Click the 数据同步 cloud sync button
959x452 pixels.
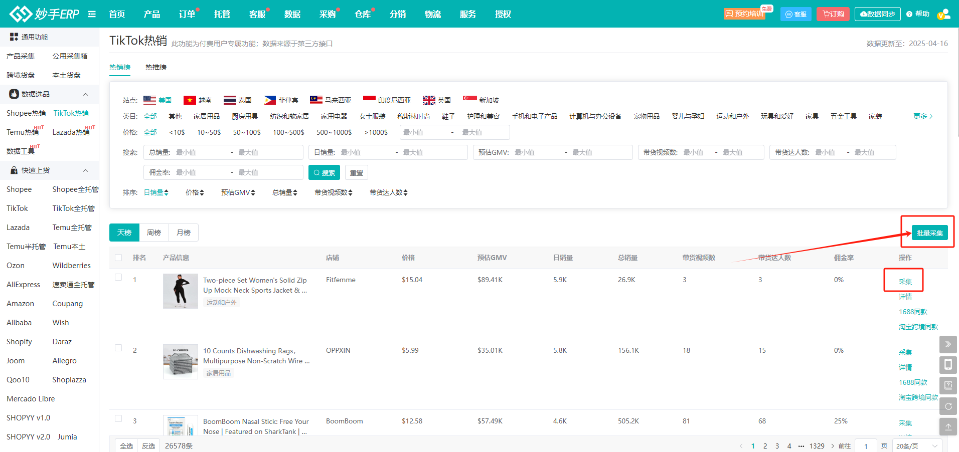coord(877,14)
